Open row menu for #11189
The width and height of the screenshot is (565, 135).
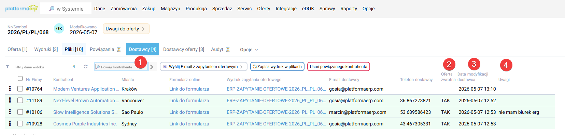point(10,100)
